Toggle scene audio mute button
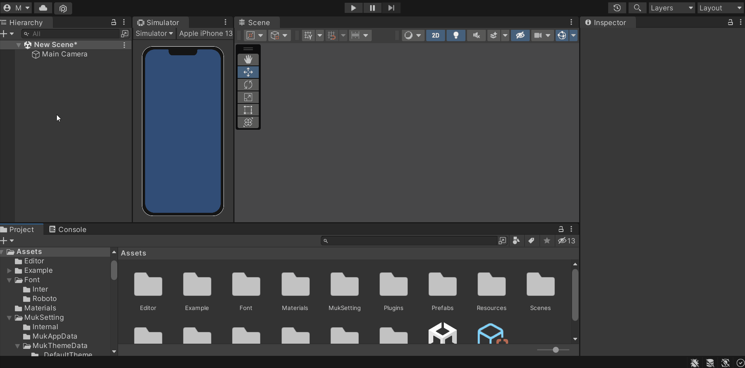This screenshot has width=745, height=368. (x=476, y=35)
